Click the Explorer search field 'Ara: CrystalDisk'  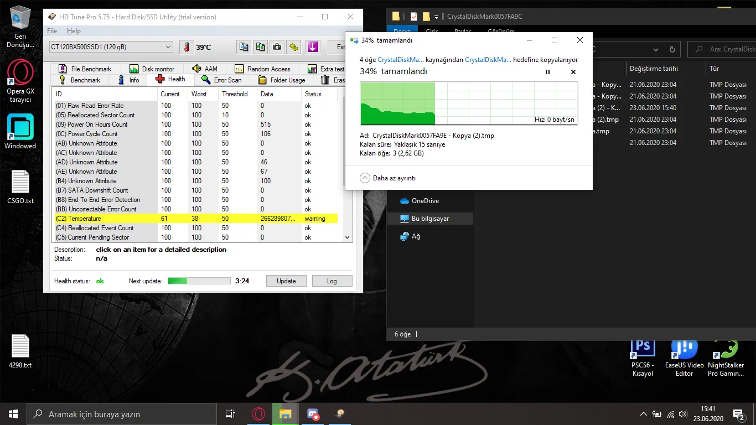click(x=722, y=49)
